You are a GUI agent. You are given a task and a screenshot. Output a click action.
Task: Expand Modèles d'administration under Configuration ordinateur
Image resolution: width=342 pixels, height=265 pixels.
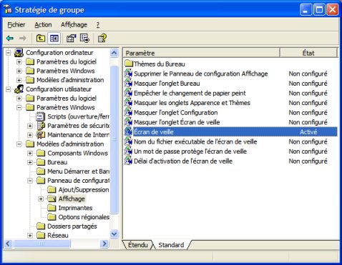tap(19, 80)
